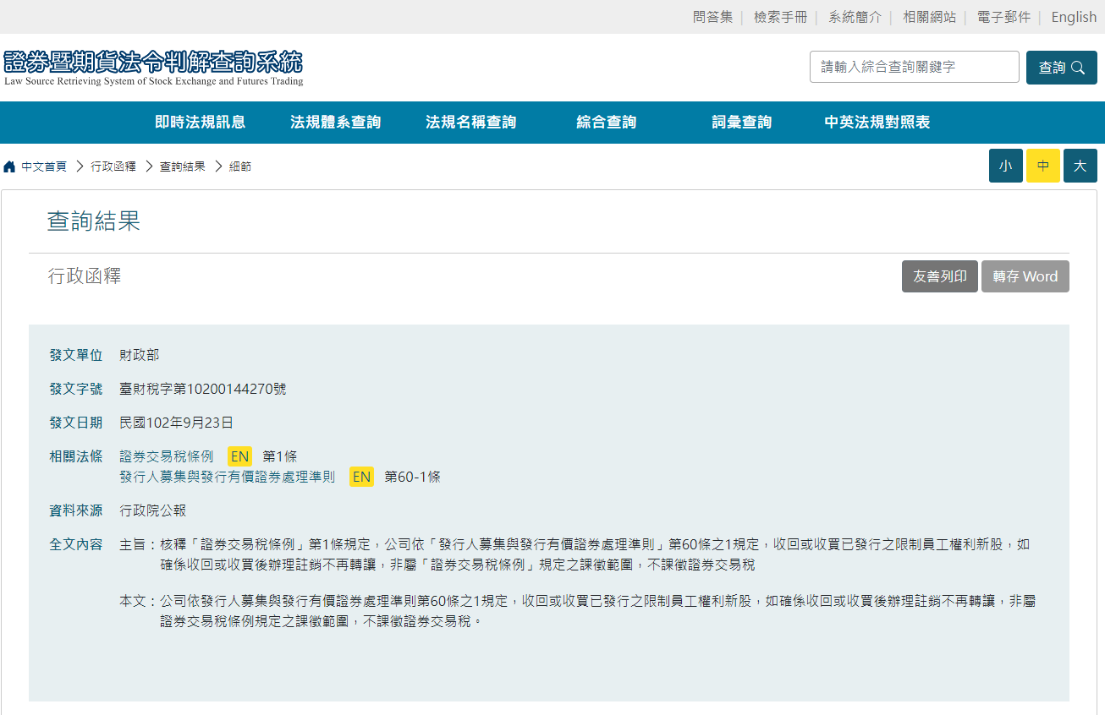The height and width of the screenshot is (715, 1105).
Task: Set font size to large (大)
Action: (x=1080, y=166)
